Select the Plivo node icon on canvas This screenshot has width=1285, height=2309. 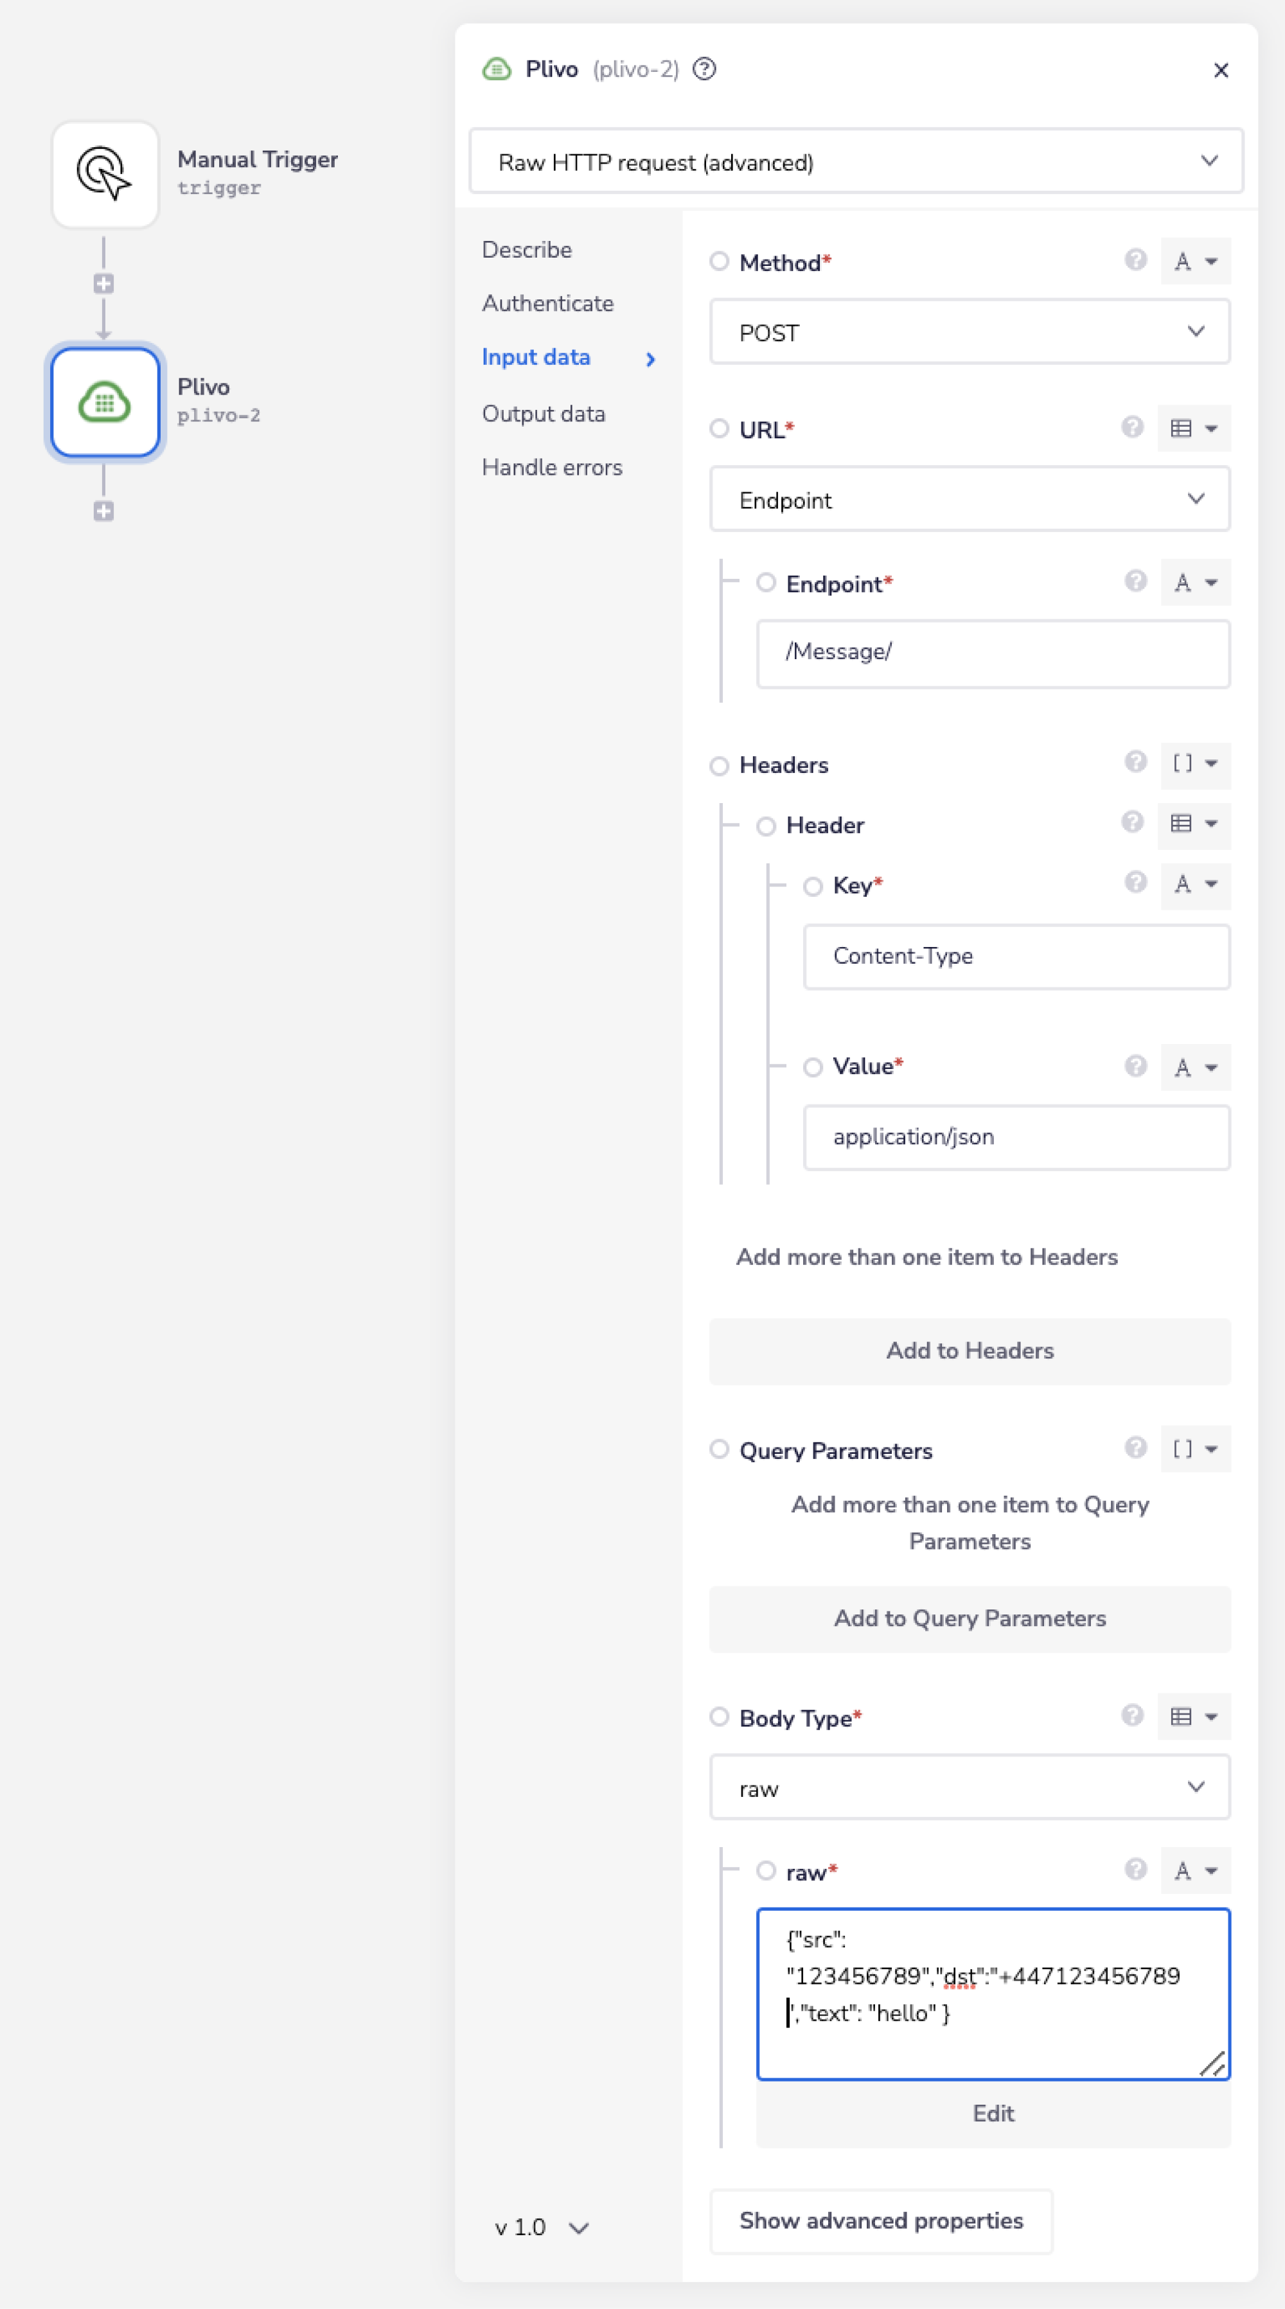105,402
